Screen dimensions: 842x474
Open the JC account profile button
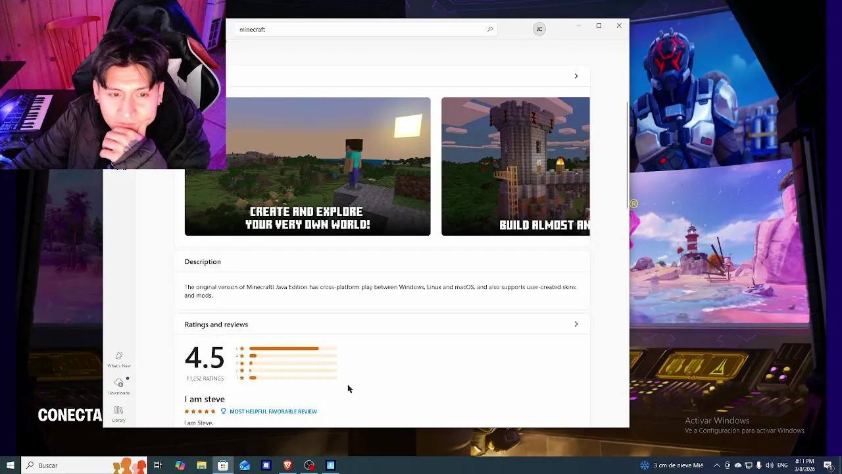coord(539,29)
